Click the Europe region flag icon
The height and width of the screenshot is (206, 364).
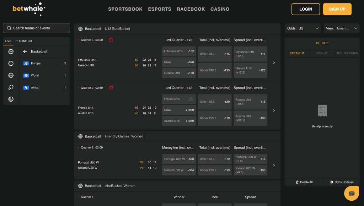click(26, 63)
